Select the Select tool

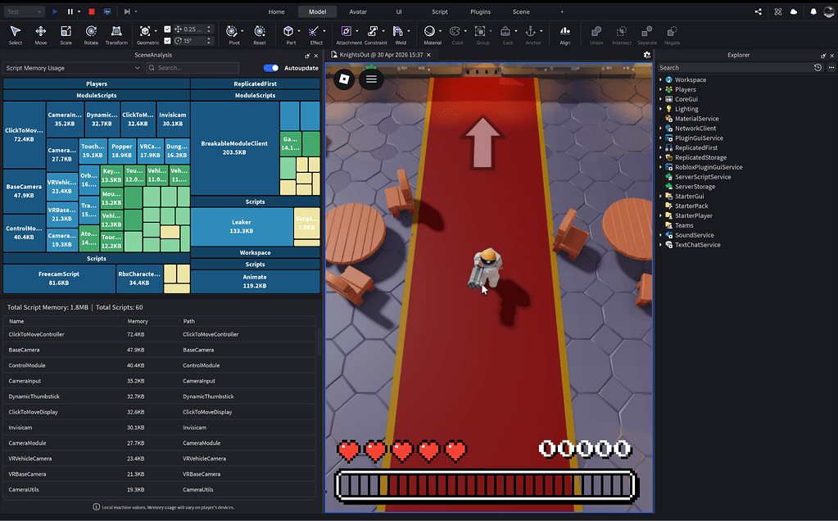pos(16,34)
